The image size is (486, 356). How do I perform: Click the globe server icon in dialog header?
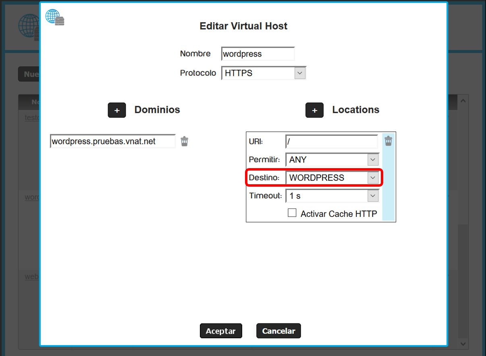pyautogui.click(x=55, y=17)
